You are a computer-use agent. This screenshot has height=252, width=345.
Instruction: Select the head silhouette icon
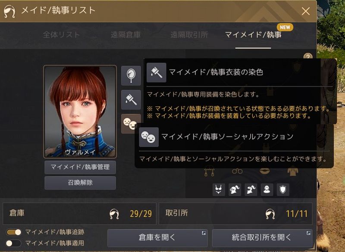[x=267, y=190]
